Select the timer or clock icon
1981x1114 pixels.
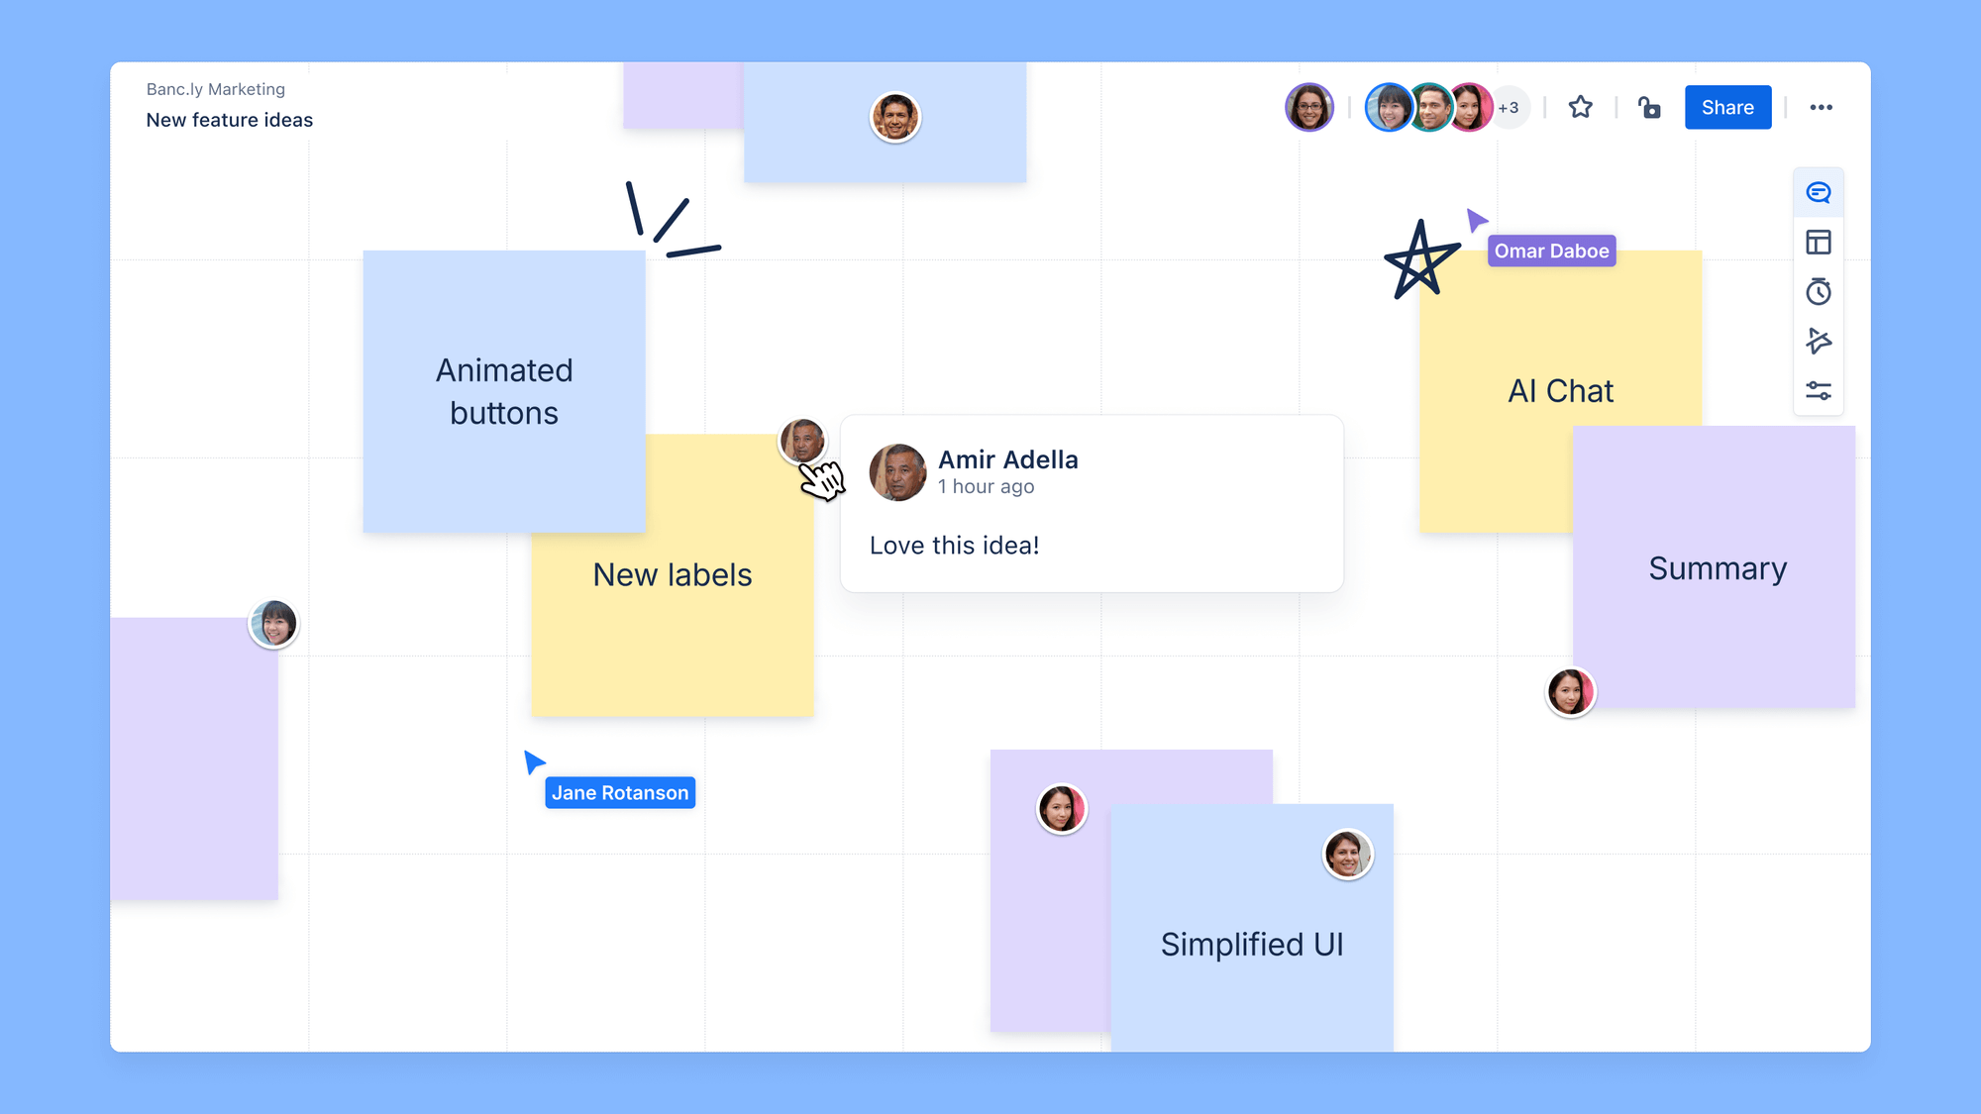click(x=1820, y=291)
